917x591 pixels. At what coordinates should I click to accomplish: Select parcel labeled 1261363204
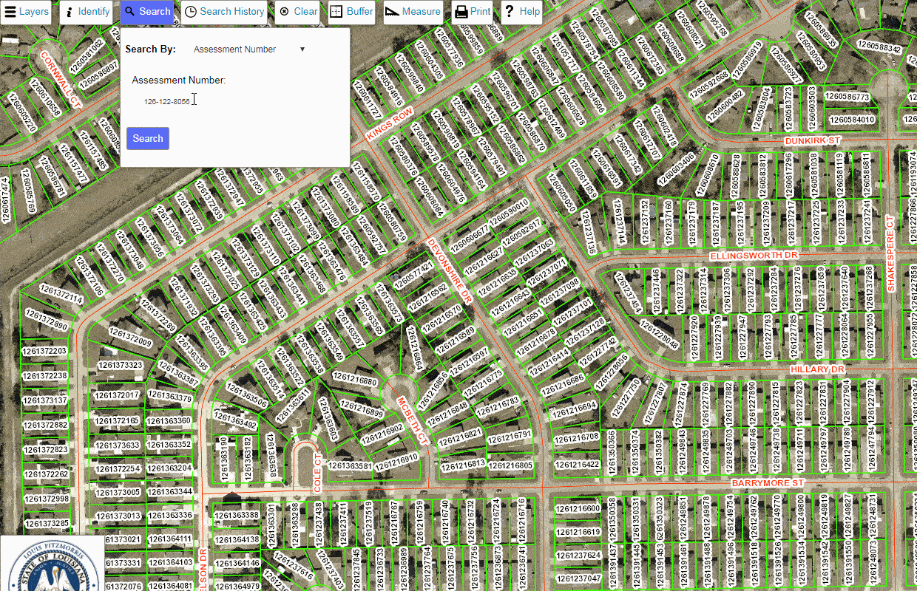click(x=170, y=468)
